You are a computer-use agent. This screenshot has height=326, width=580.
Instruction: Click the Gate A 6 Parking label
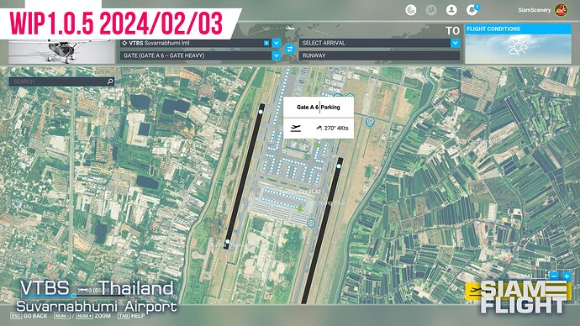pyautogui.click(x=318, y=108)
